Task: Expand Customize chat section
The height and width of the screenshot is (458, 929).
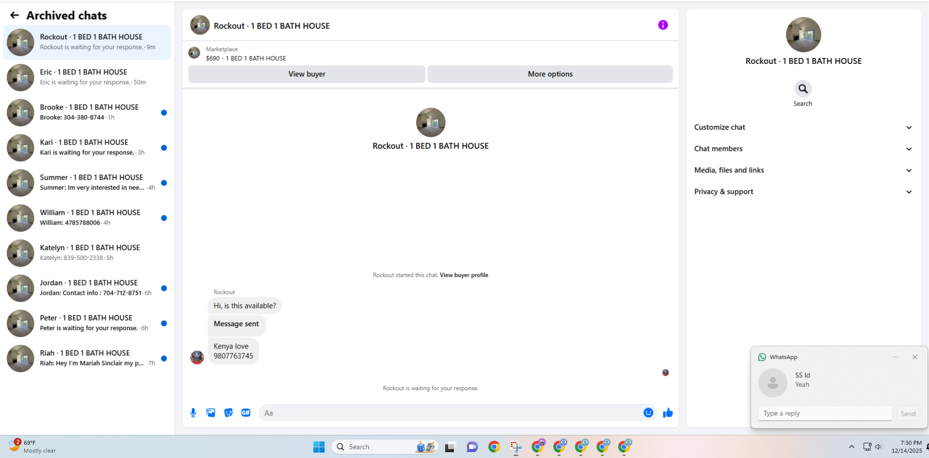Action: [803, 127]
